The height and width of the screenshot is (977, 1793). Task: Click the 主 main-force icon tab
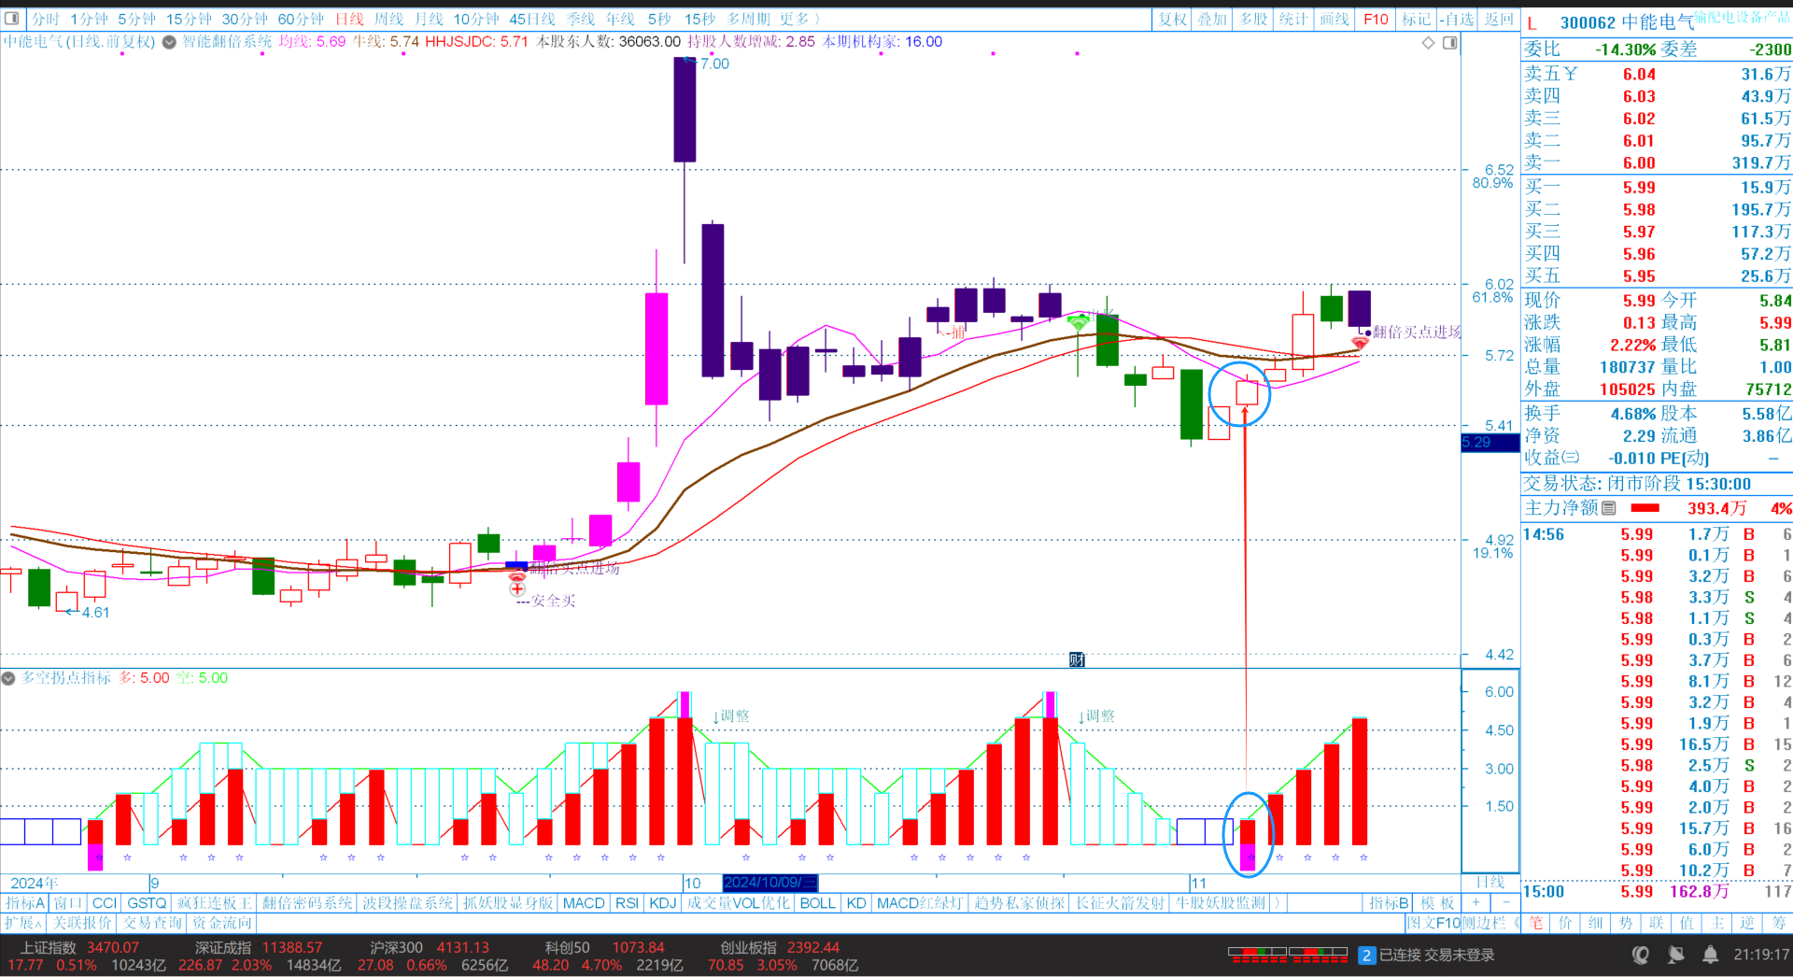click(x=1717, y=923)
